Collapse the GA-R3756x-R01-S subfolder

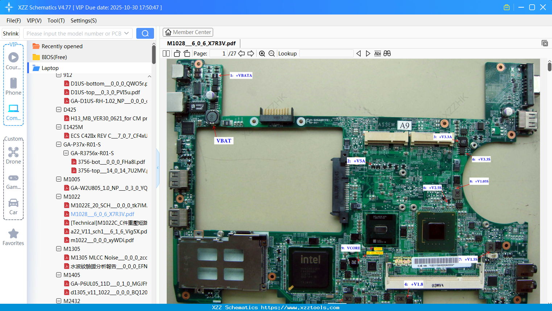tap(66, 153)
